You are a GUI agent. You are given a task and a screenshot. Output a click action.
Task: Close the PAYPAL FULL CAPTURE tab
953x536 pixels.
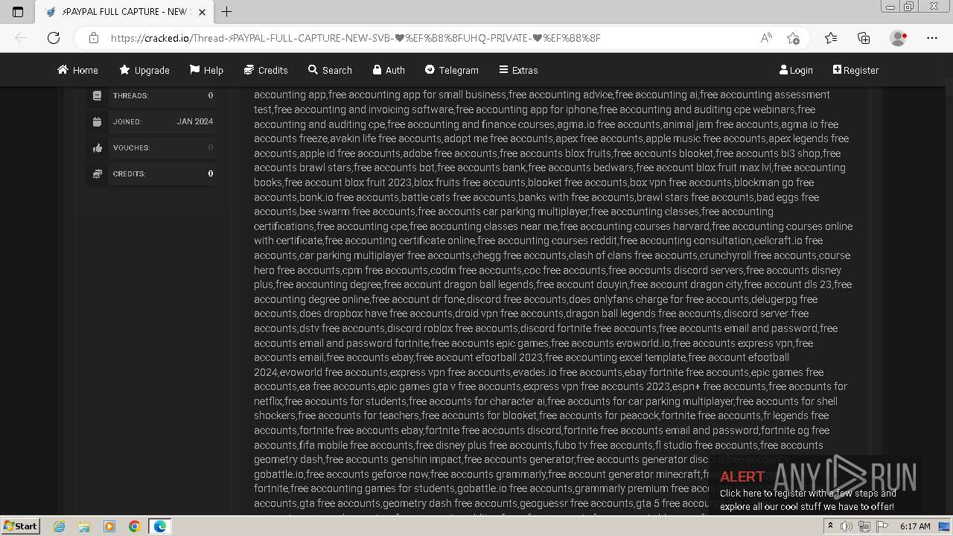click(x=203, y=12)
